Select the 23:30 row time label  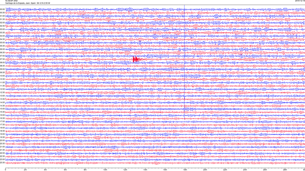point(2,163)
